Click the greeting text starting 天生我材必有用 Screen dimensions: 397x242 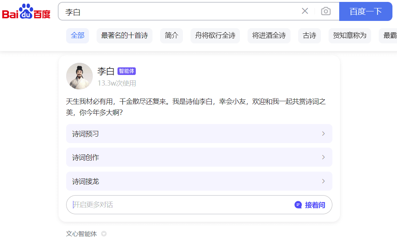pyautogui.click(x=195, y=107)
